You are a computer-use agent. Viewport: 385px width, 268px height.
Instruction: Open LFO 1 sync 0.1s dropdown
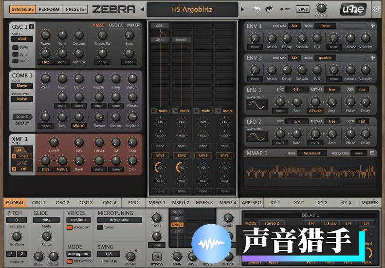pyautogui.click(x=297, y=90)
